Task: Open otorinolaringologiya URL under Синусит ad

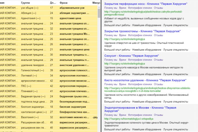Action: point(125,64)
